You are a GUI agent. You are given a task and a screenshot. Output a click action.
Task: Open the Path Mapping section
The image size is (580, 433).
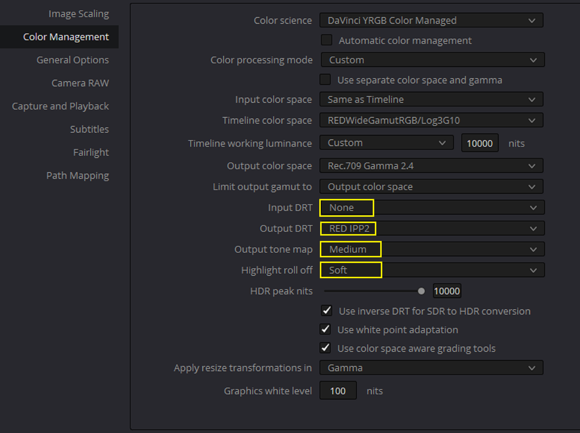point(78,175)
